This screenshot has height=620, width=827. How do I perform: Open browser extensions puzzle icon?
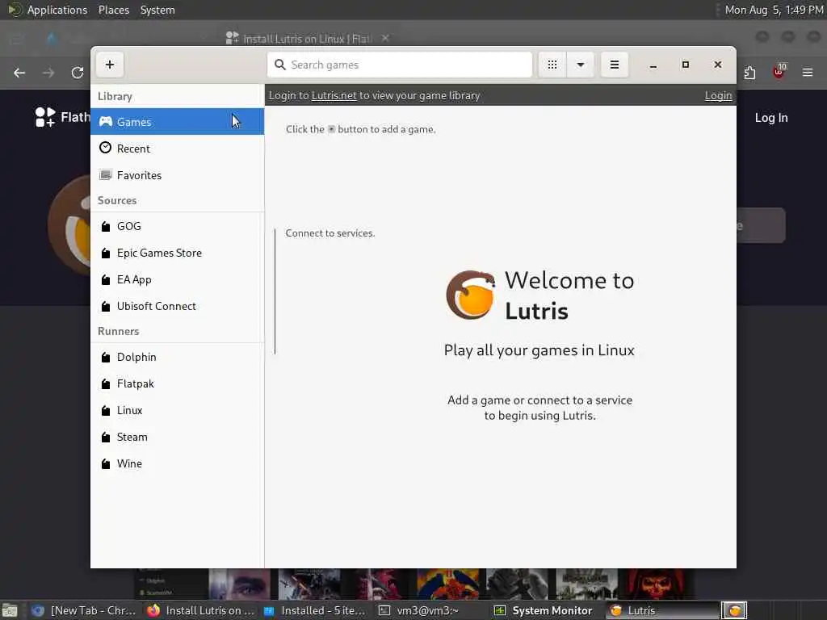(x=749, y=73)
